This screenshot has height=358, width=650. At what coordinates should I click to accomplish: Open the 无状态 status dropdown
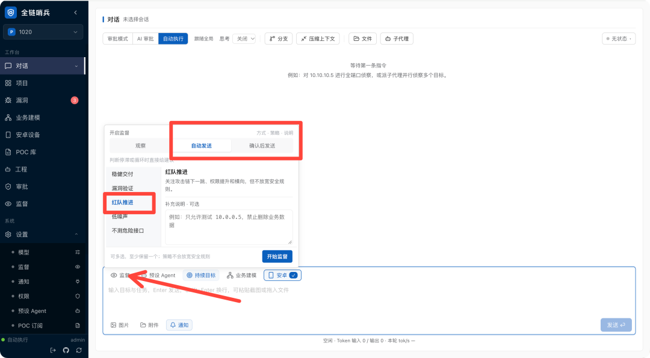click(x=619, y=39)
